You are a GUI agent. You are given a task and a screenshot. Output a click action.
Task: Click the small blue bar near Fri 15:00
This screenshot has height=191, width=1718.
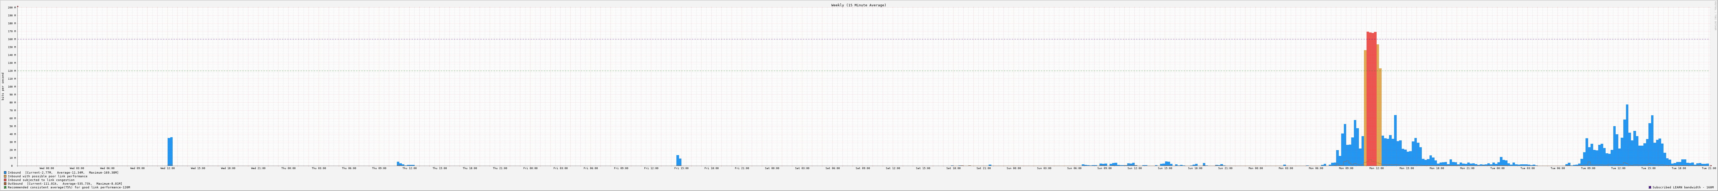coord(678,160)
